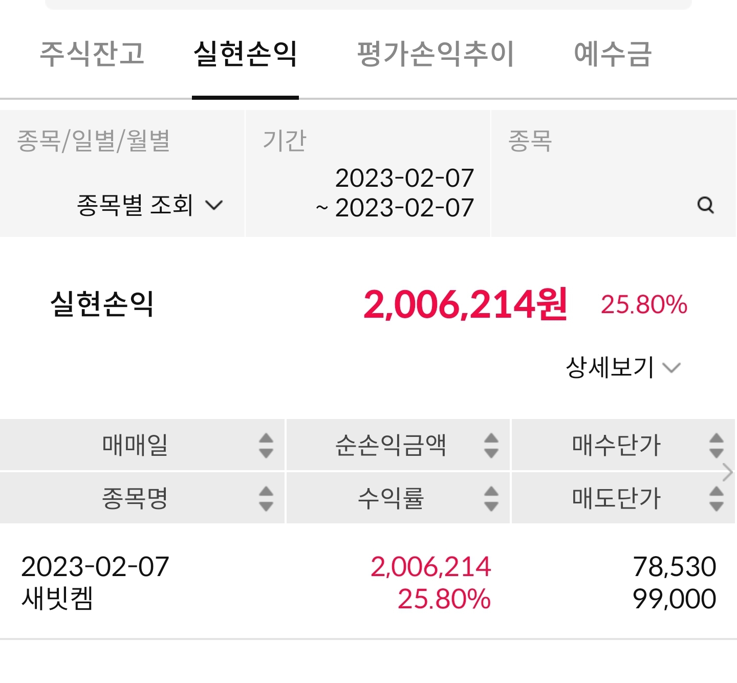The height and width of the screenshot is (683, 737).
Task: Open the 종목별 조회 dropdown
Action: pos(150,205)
